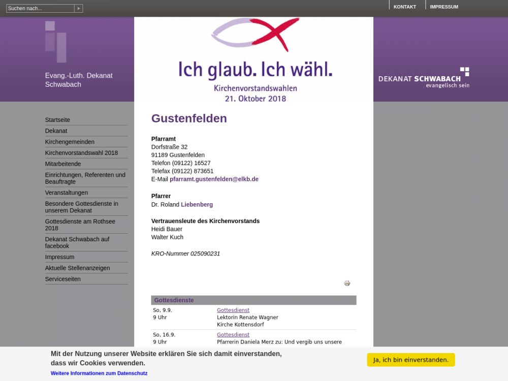Click the Dekanat Schwabach logo

click(424, 78)
